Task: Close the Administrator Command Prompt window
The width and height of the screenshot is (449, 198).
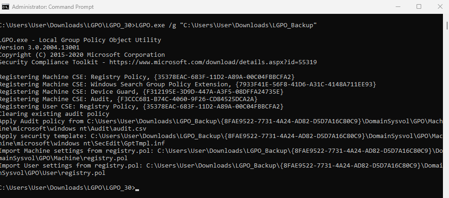Action: (439, 6)
